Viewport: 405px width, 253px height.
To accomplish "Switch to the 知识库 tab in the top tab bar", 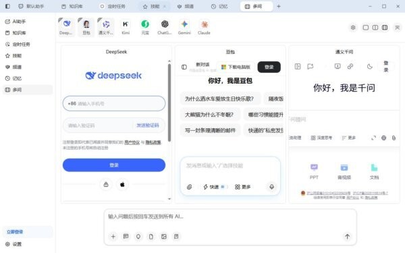I will (x=72, y=6).
